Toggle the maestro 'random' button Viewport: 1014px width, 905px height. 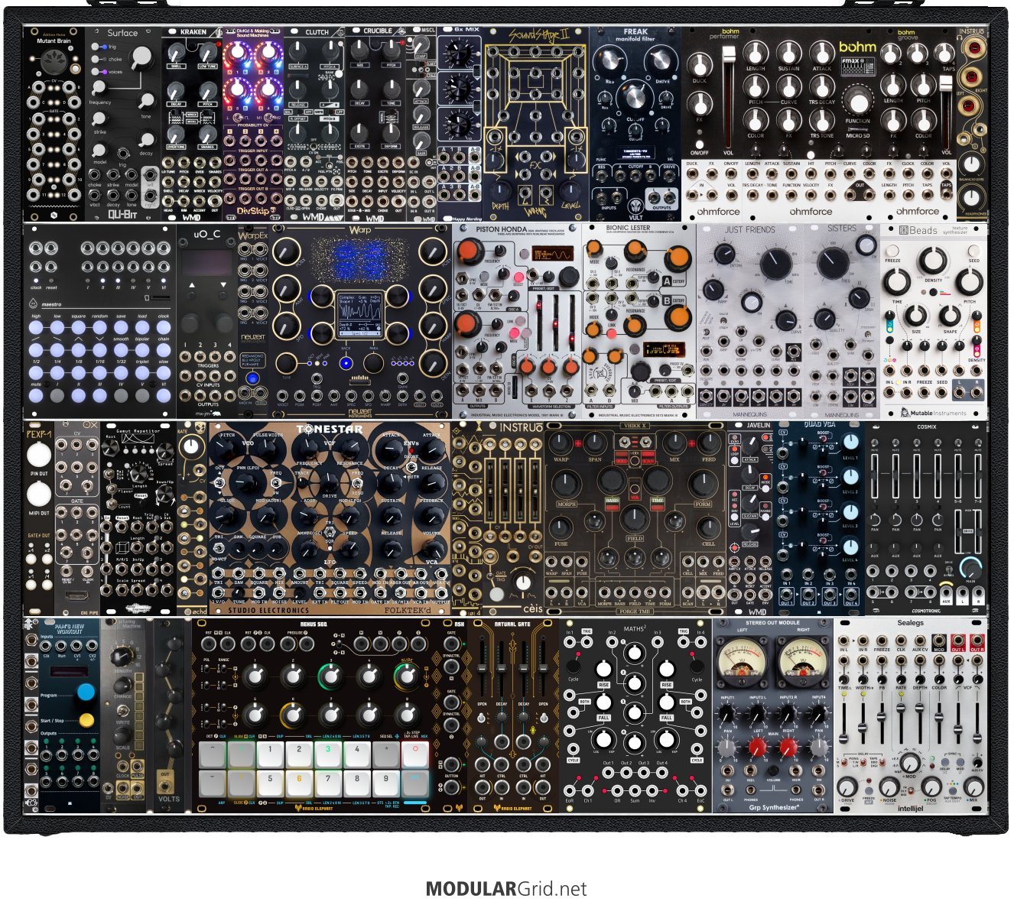click(x=99, y=327)
